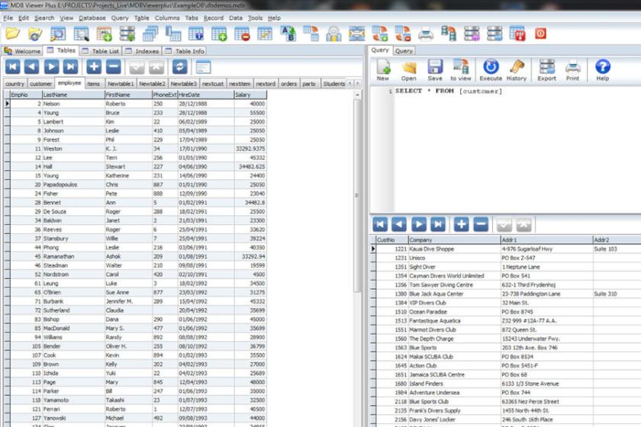Viewport: 641px width, 427px height.
Task: Click the reopen recent database folder icon
Action: coord(35,34)
